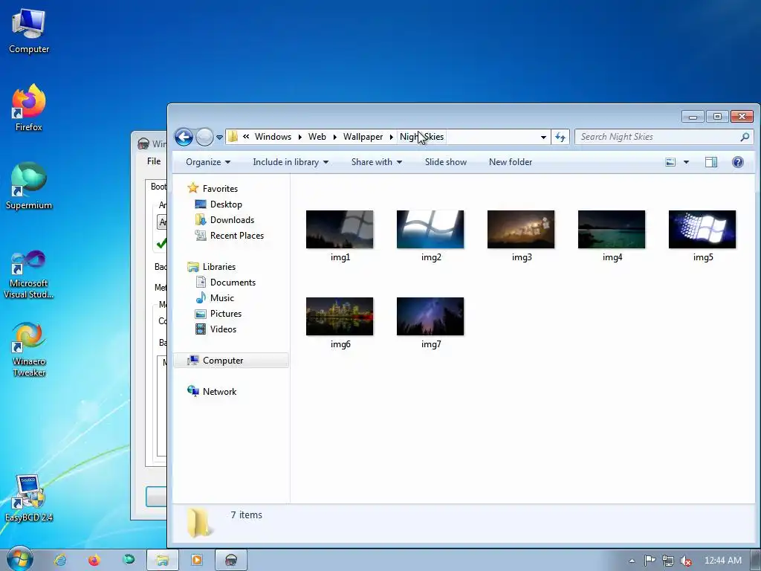This screenshot has height=571, width=761.
Task: Click the Back navigation arrow in Explorer
Action: pos(184,137)
